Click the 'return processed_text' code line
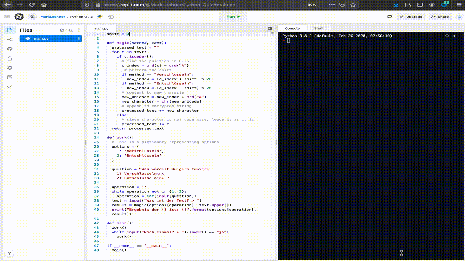This screenshot has width=465, height=261. point(138,128)
